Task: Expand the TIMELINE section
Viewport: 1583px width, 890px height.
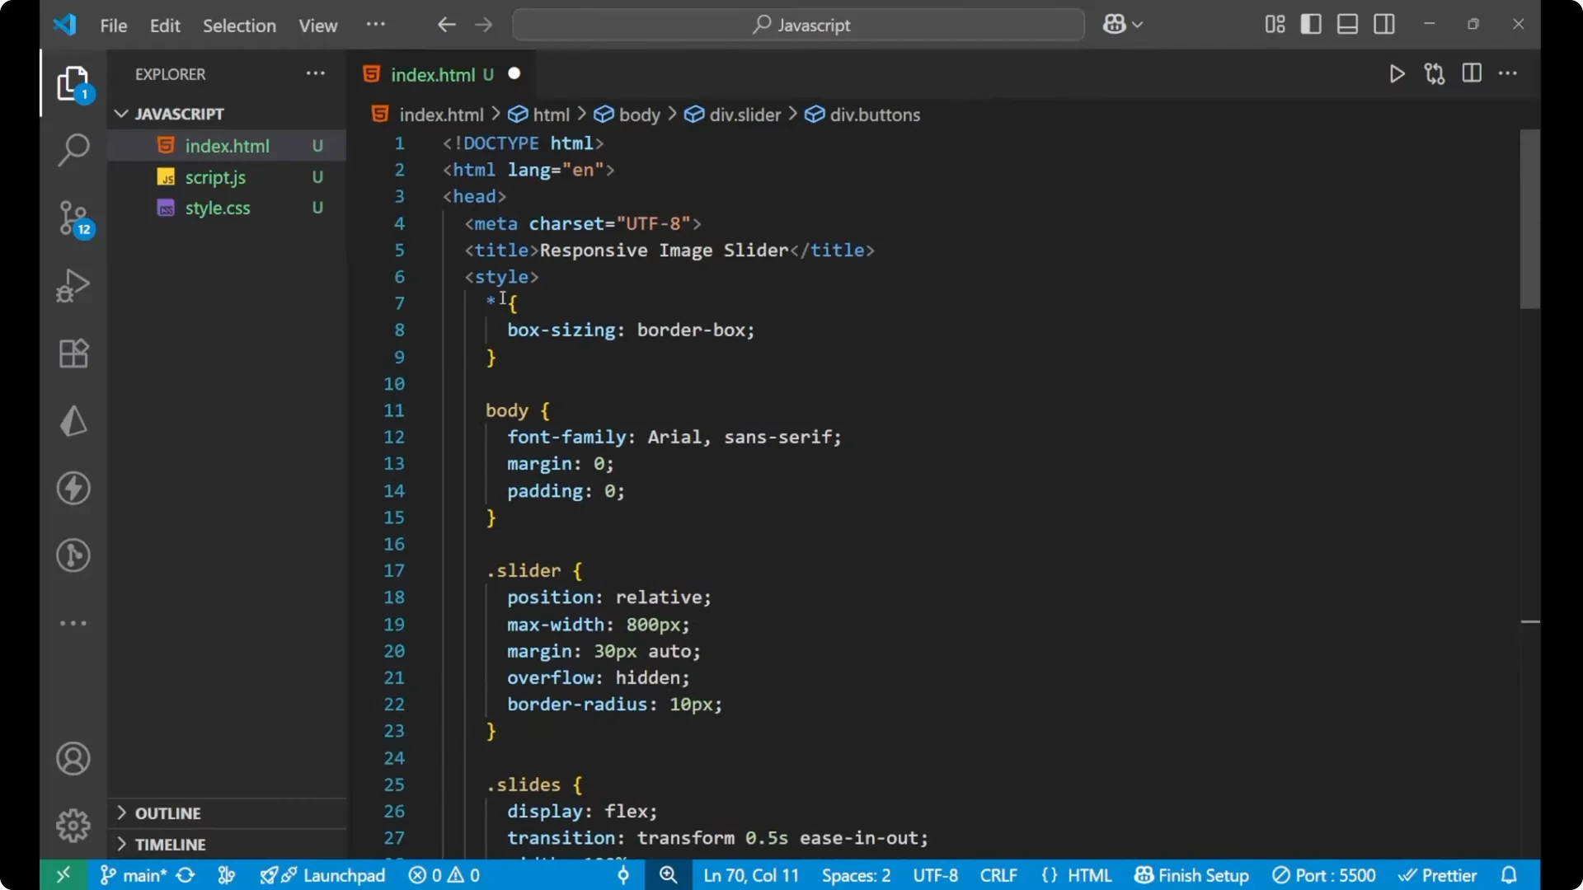Action: (x=169, y=844)
